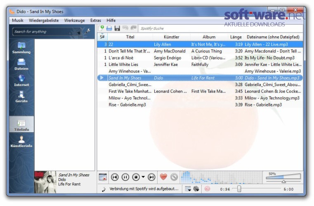Click the wrench icon beside search box

click(x=88, y=31)
